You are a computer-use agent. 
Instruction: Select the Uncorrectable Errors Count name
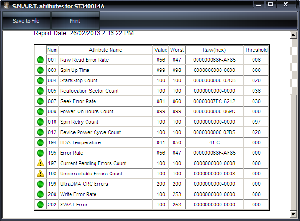click(x=91, y=174)
